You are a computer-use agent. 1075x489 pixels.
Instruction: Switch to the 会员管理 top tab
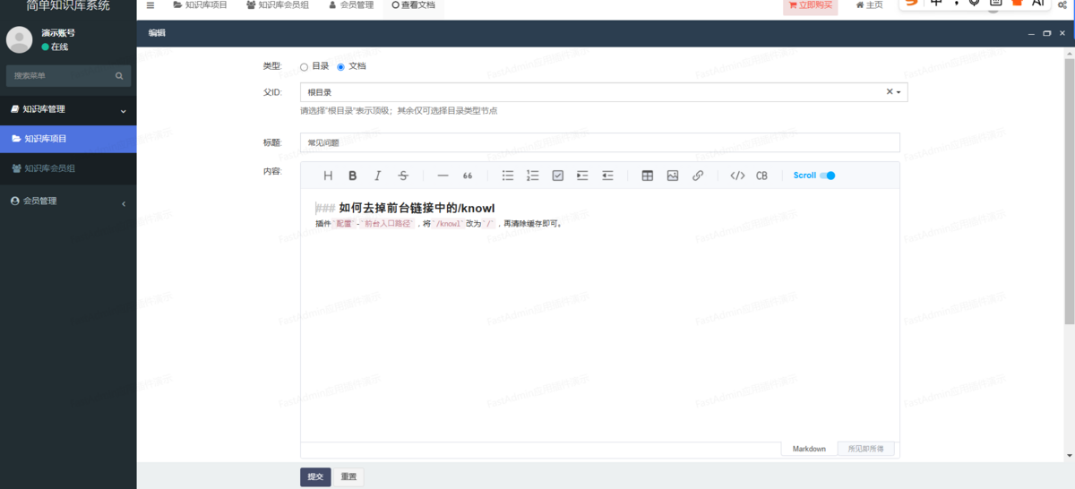point(351,5)
